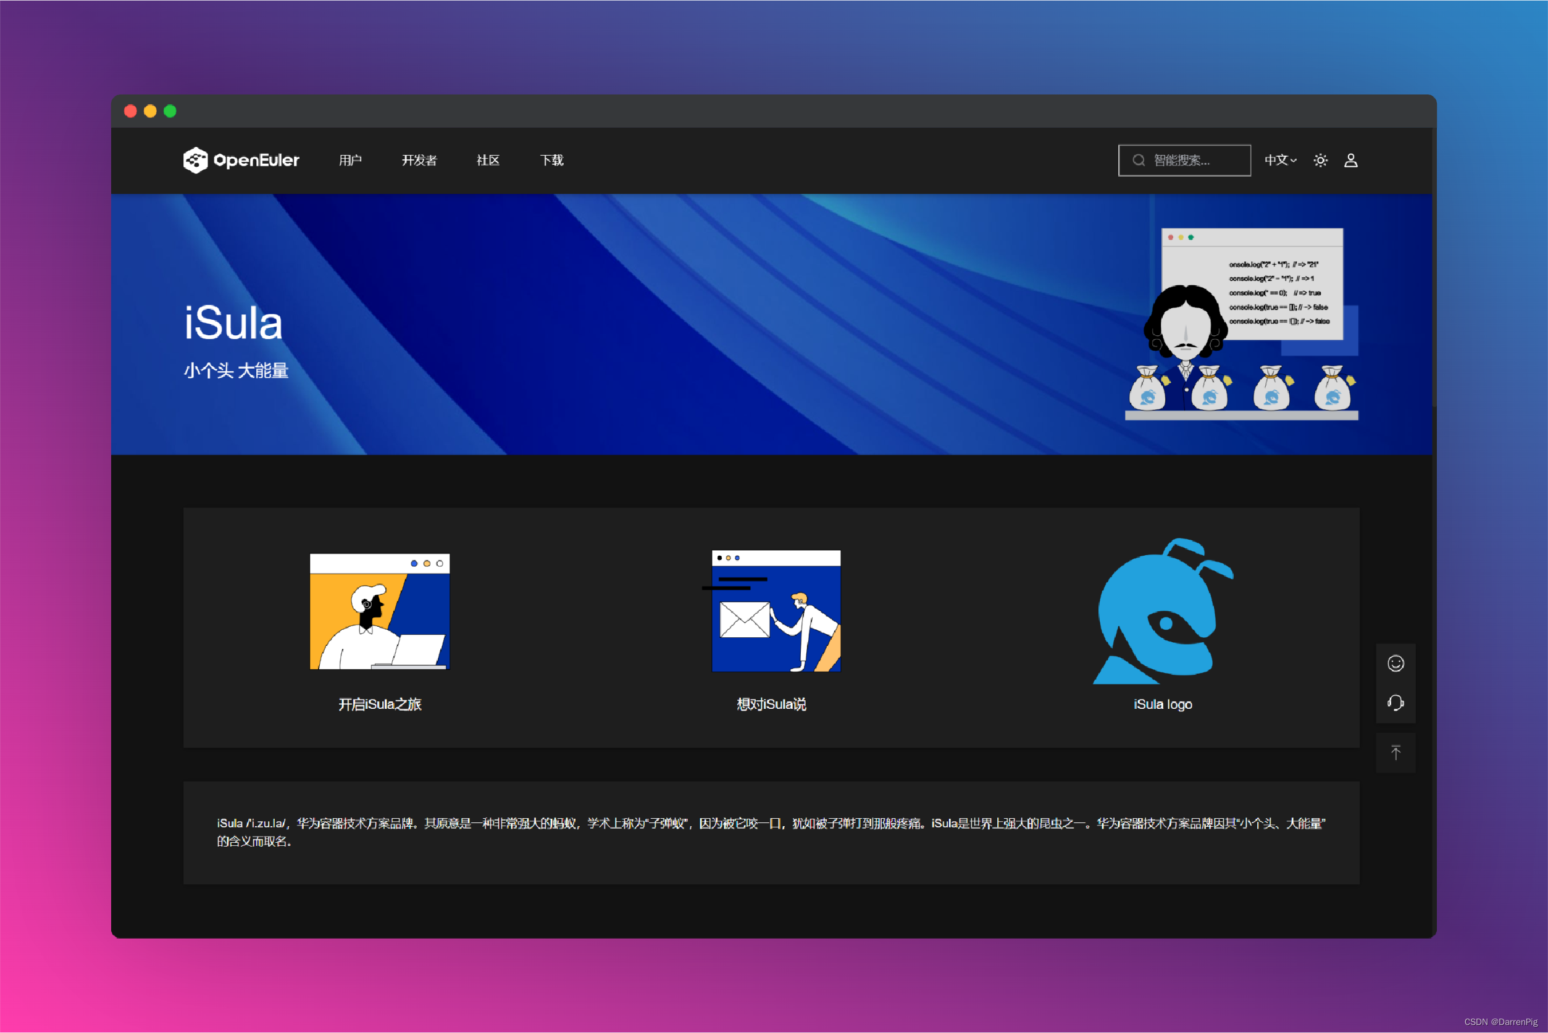Screen dimensions: 1548x1033
Task: Click the OpenEuler logo icon
Action: pos(195,160)
